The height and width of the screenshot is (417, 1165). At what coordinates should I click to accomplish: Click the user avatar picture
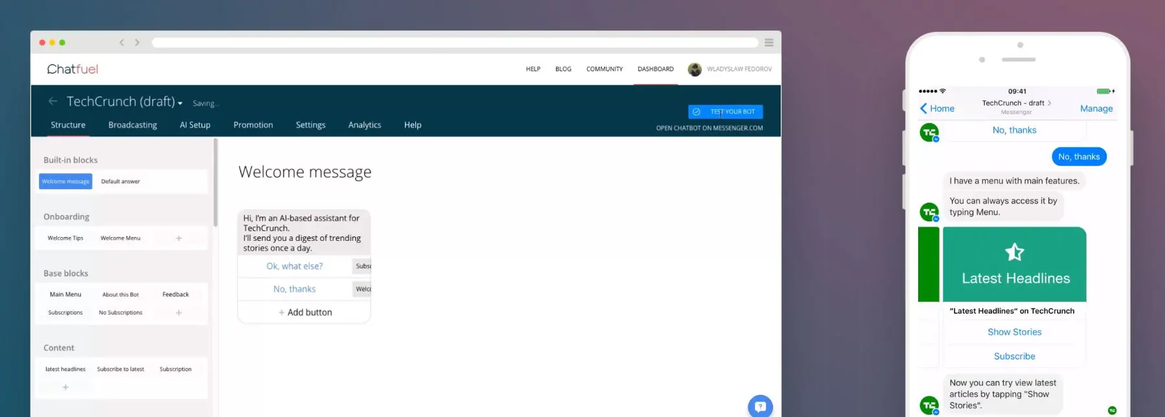pos(695,69)
